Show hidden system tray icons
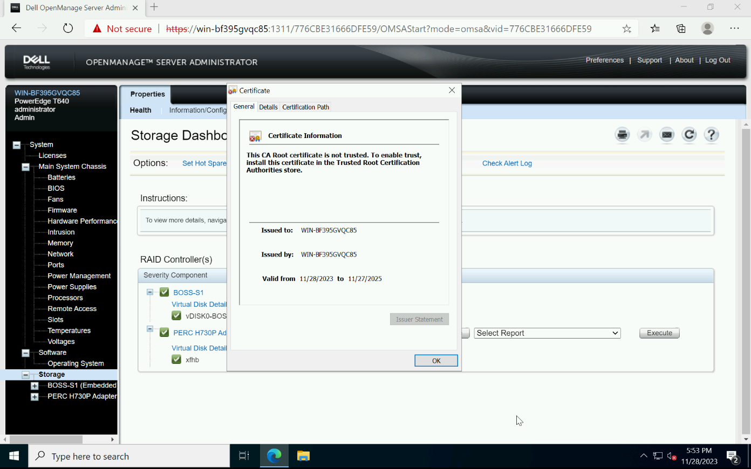751x469 pixels. [x=644, y=456]
